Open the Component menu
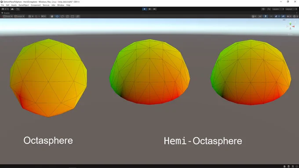 click(x=36, y=5)
